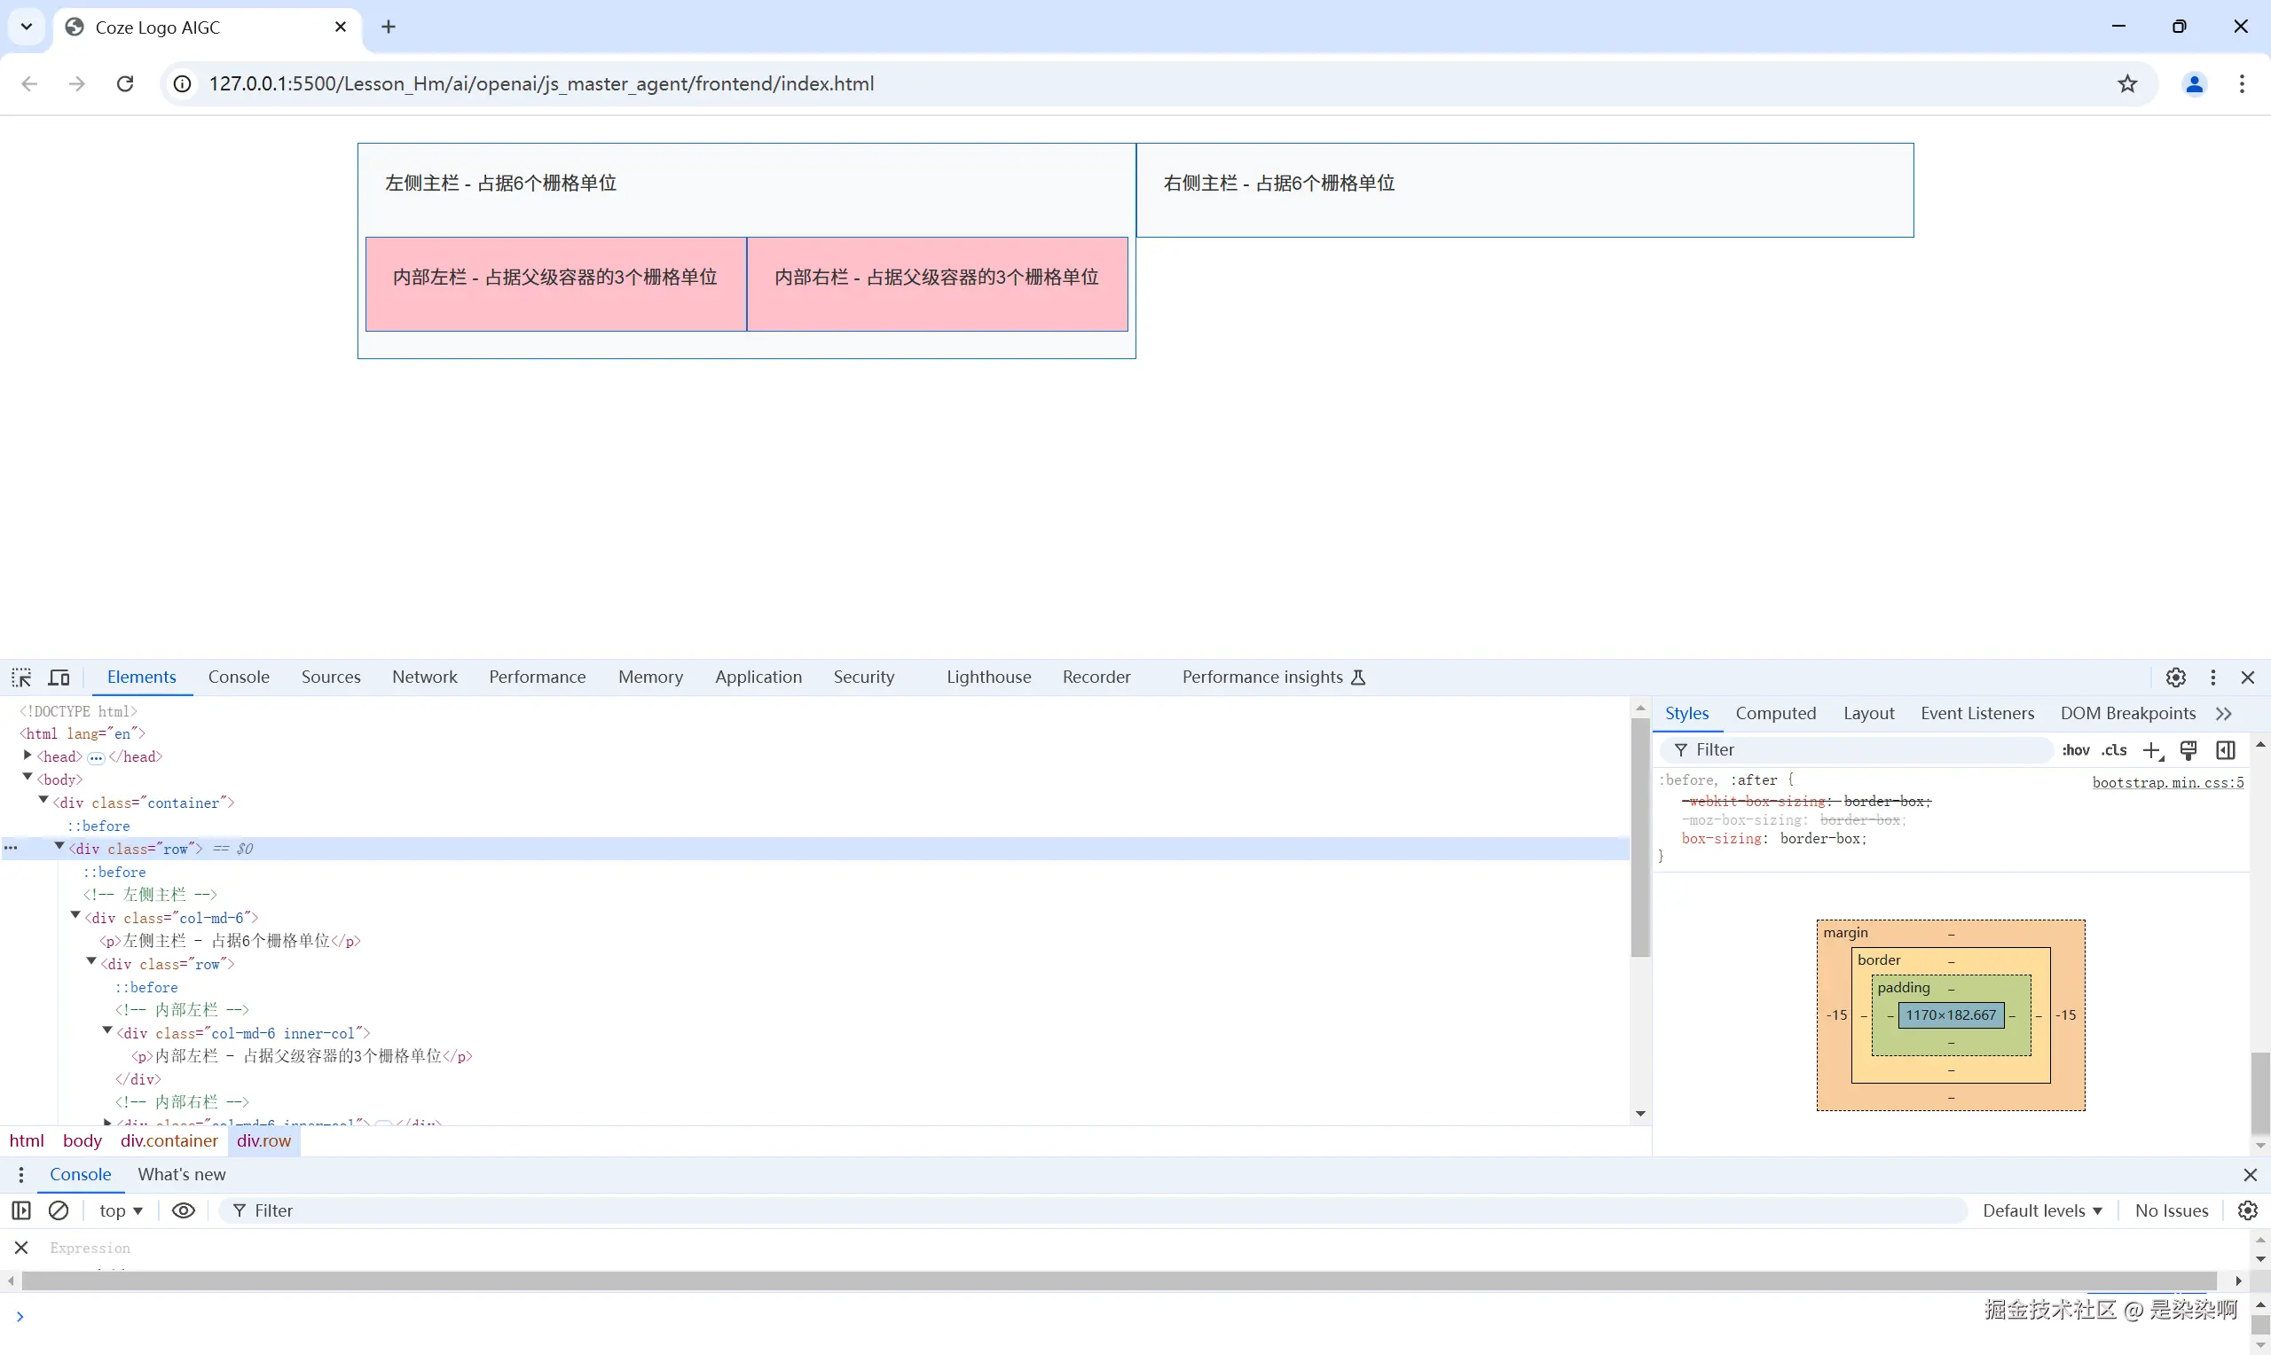The image size is (2271, 1355).
Task: Open the top JavaScript context dropdown
Action: click(x=121, y=1210)
